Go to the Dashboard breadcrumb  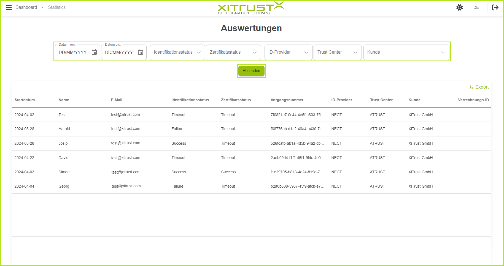tap(26, 7)
